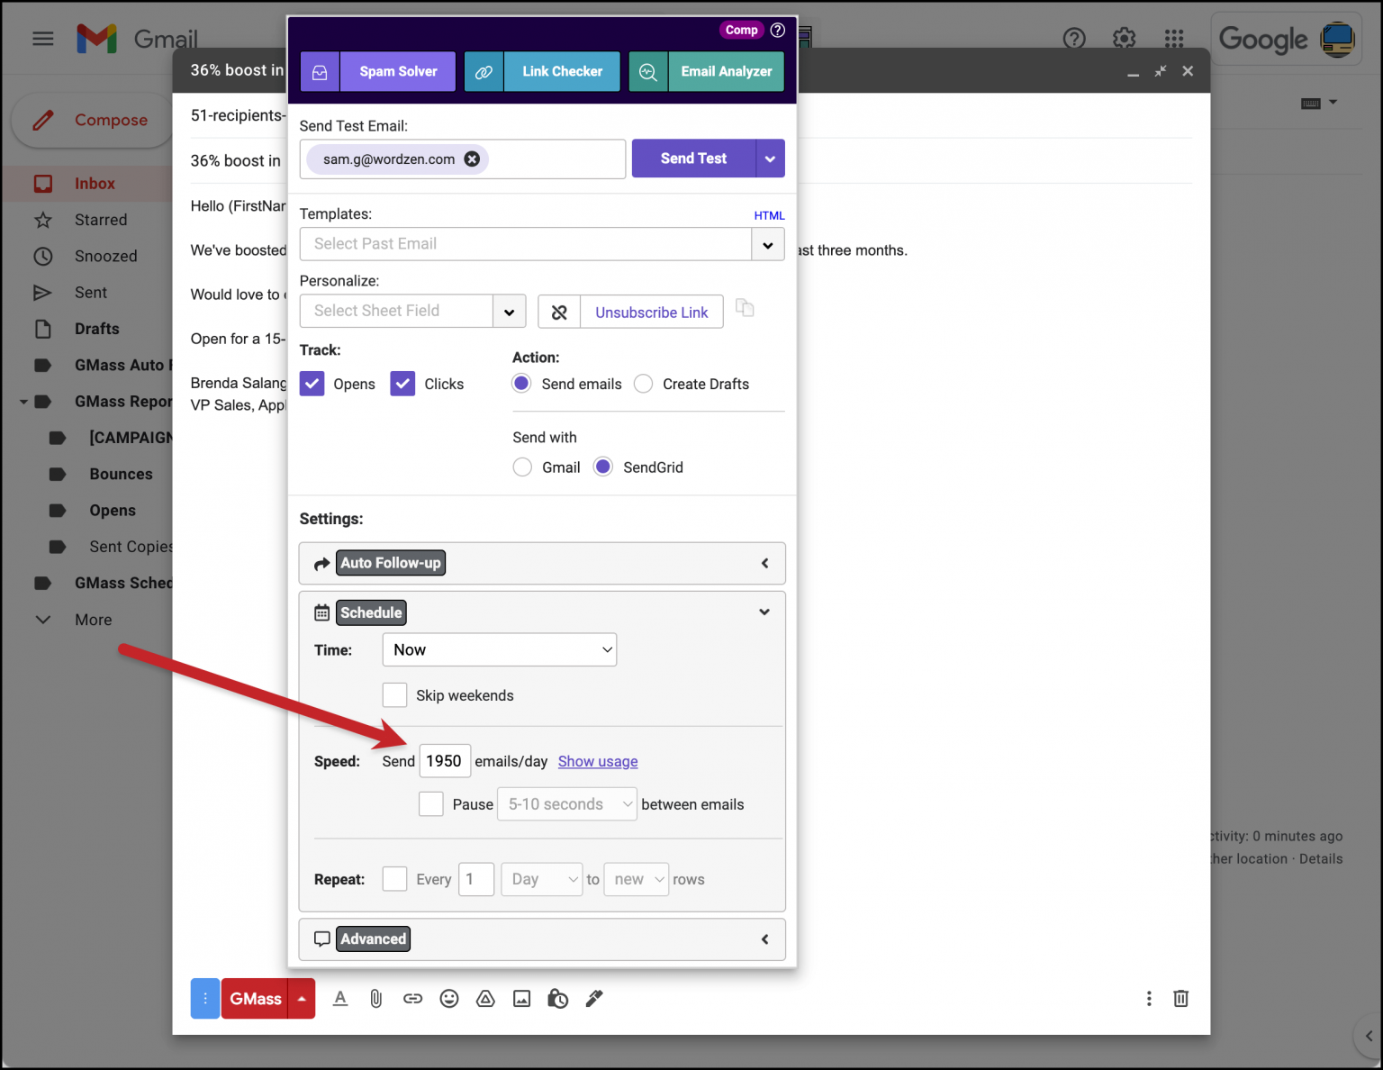
Task: Insert files from Google Drive
Action: click(x=485, y=998)
